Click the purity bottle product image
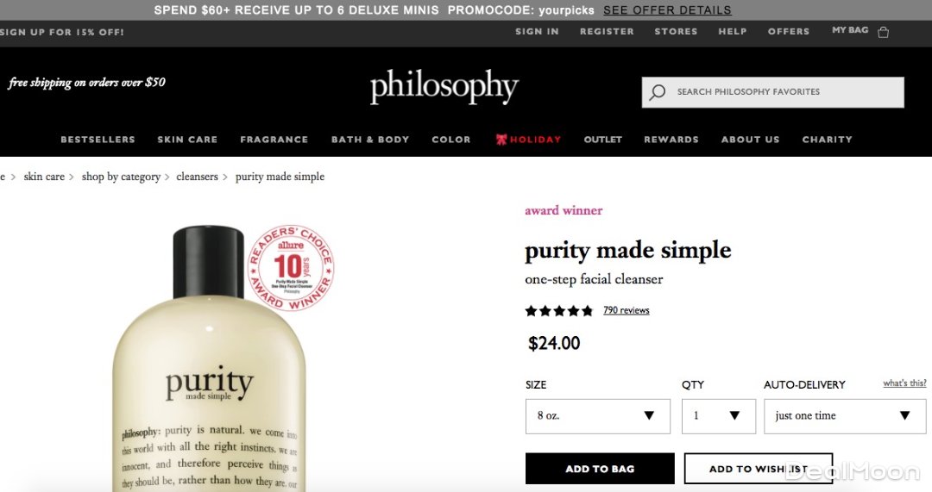This screenshot has width=932, height=492. [209, 358]
